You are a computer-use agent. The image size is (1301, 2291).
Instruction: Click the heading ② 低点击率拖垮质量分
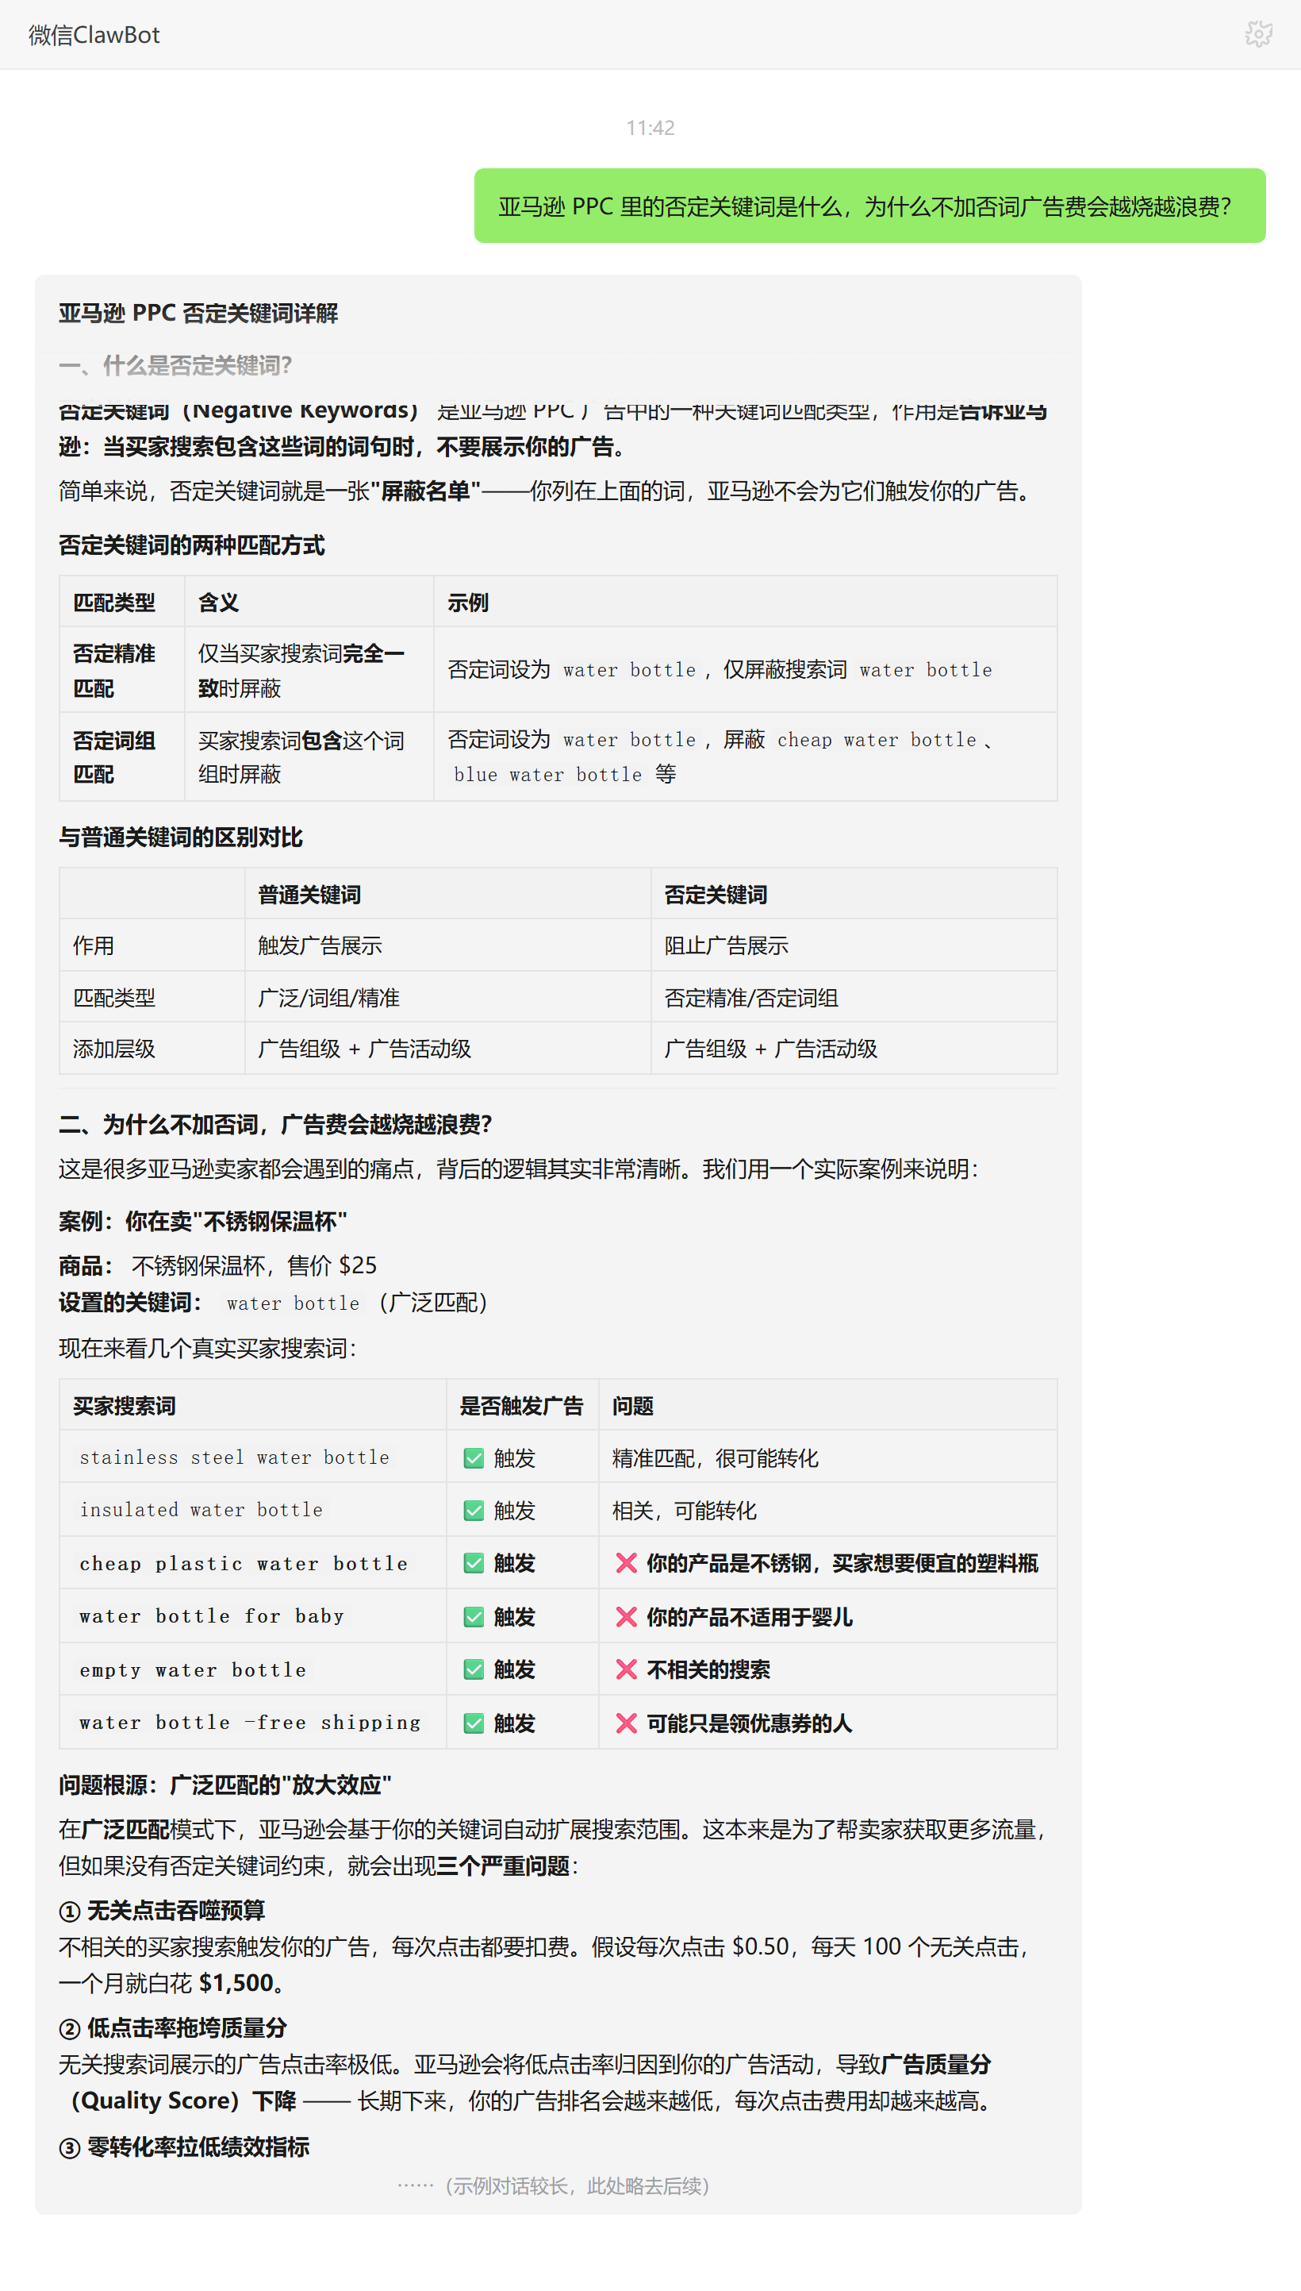tap(174, 2027)
